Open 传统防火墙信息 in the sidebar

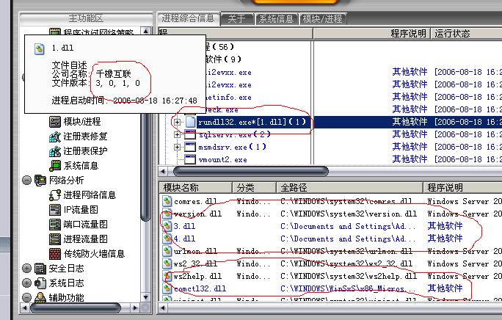[94, 254]
